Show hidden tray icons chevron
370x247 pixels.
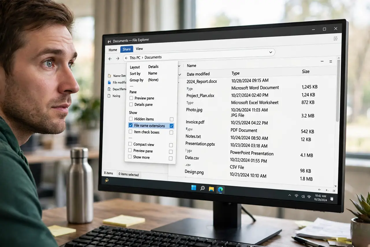(x=290, y=195)
